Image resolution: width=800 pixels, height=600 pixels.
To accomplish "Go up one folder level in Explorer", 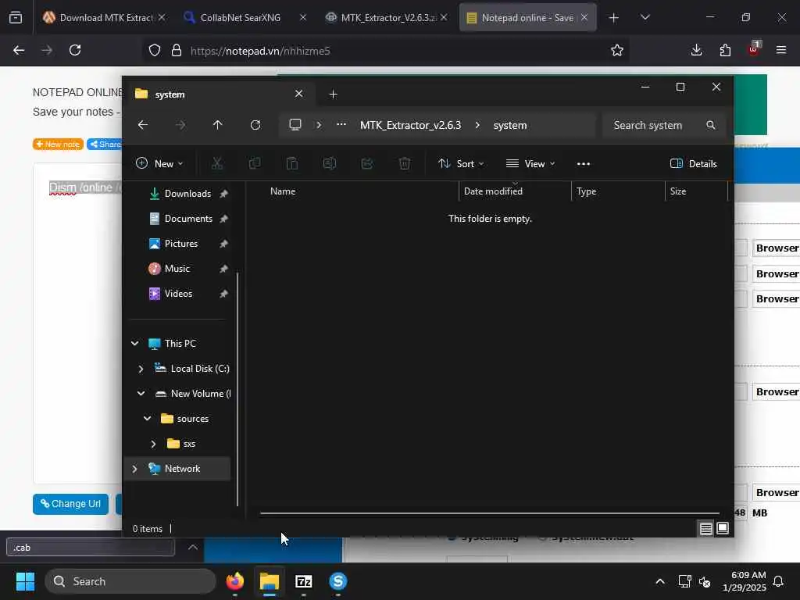I will click(x=217, y=125).
